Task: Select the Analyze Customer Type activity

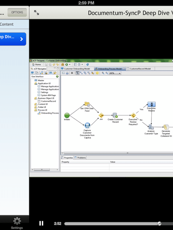Action: click(151, 127)
